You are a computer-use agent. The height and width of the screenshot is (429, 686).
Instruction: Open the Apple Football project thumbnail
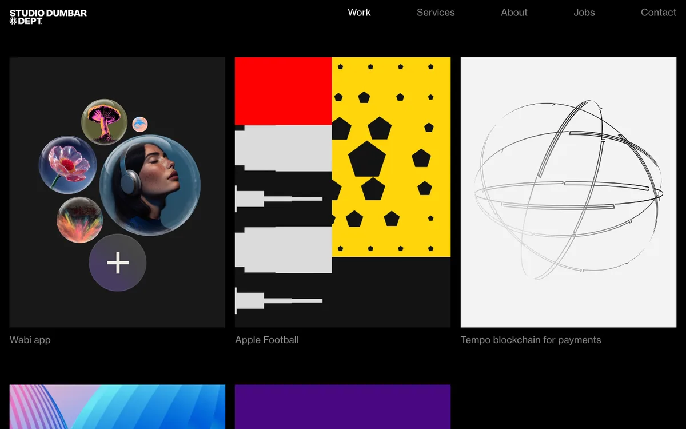(342, 192)
